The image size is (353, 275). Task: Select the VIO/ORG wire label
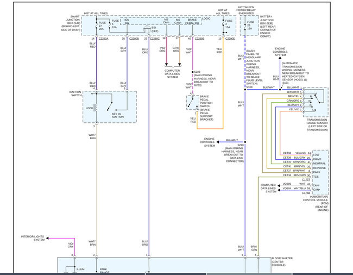point(162,49)
